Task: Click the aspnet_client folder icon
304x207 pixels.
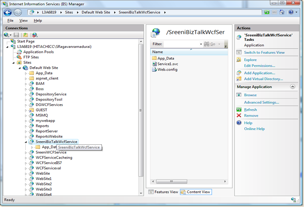Action: 32,78
